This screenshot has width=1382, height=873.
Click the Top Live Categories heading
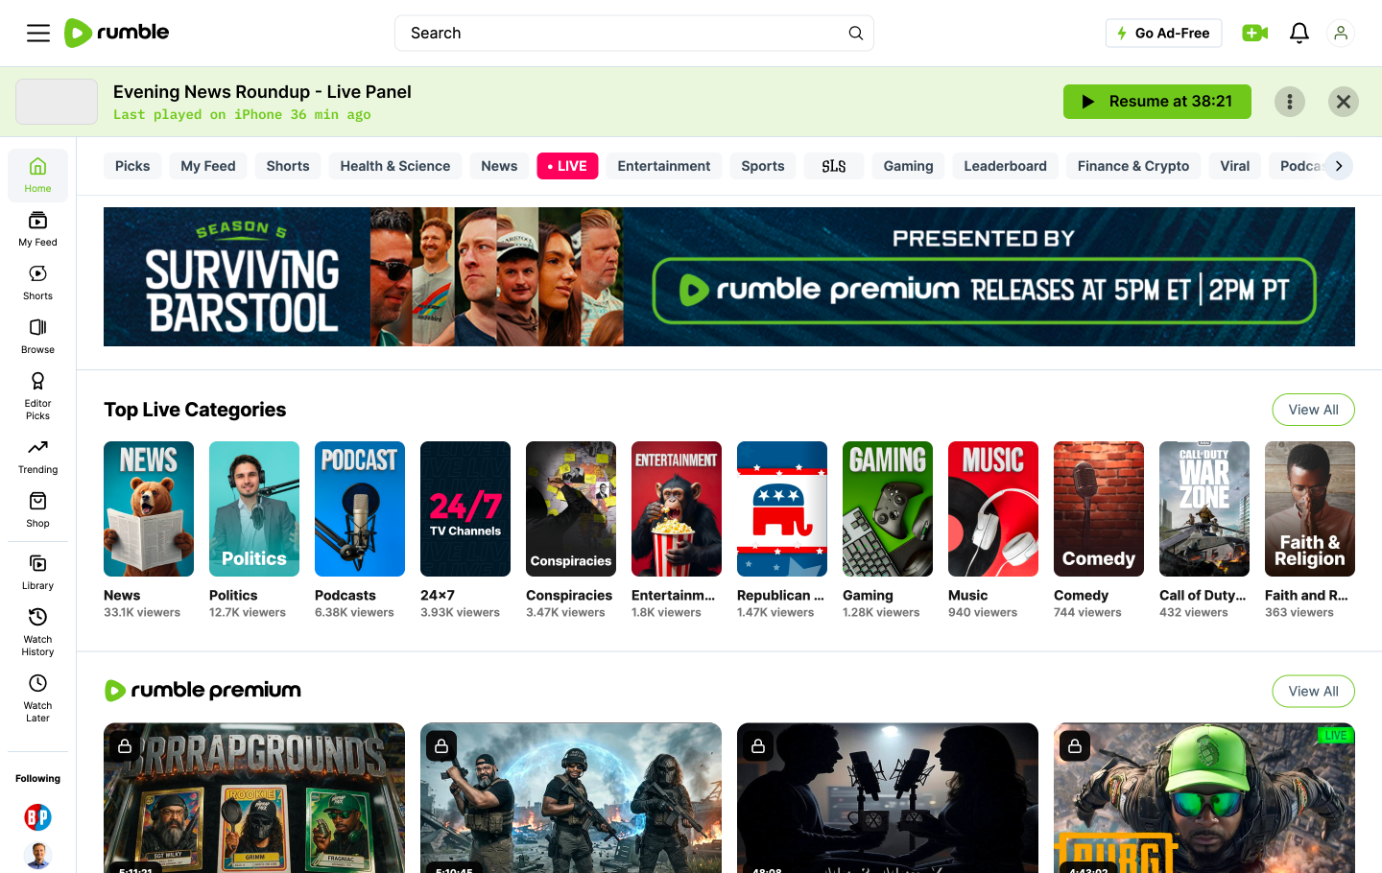[195, 410]
